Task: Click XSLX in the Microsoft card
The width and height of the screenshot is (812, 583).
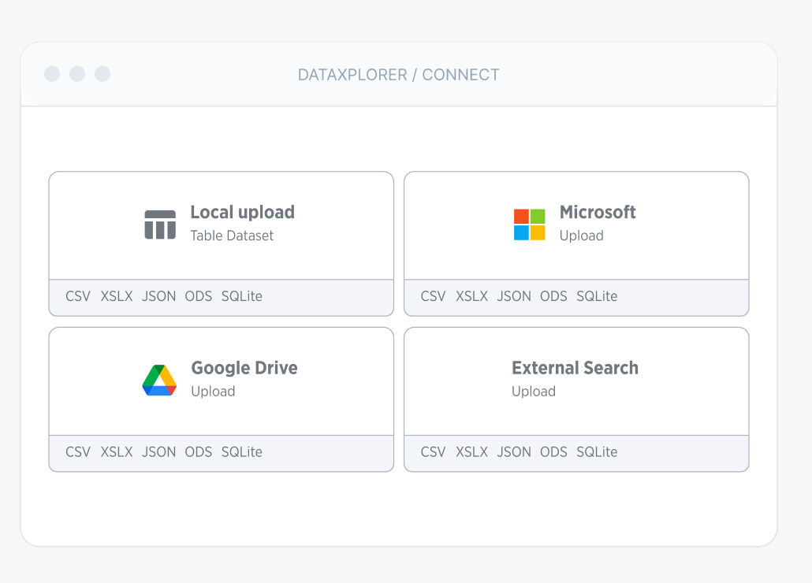Action: (471, 296)
